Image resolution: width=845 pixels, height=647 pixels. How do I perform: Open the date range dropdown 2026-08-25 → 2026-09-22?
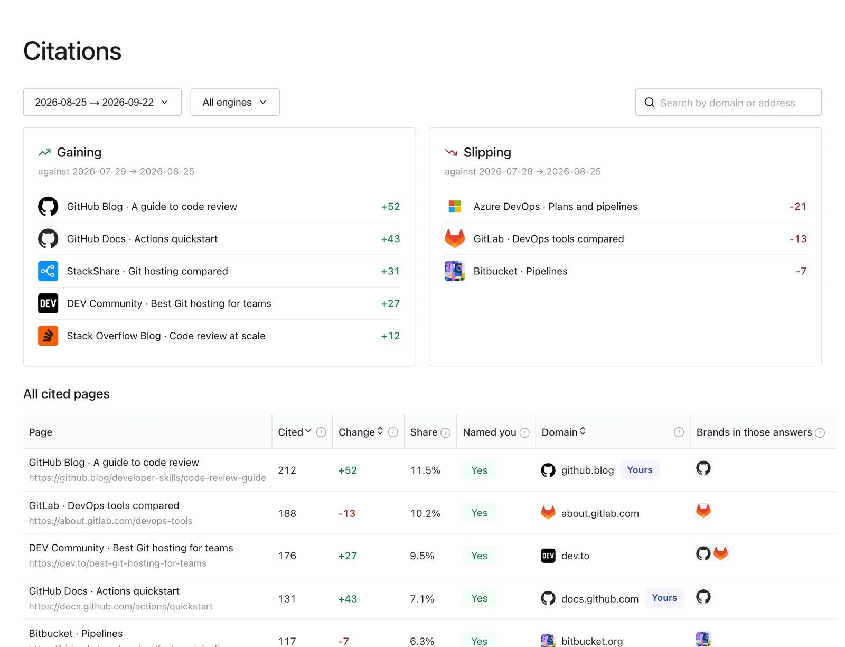pyautogui.click(x=102, y=102)
